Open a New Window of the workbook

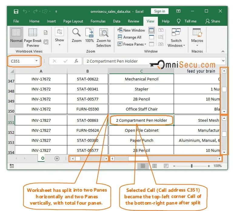pyautogui.click(x=131, y=30)
